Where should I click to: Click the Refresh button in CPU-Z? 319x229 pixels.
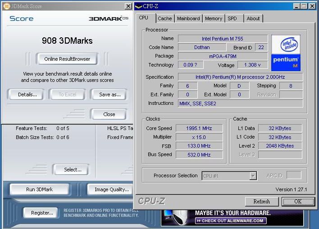click(x=262, y=202)
